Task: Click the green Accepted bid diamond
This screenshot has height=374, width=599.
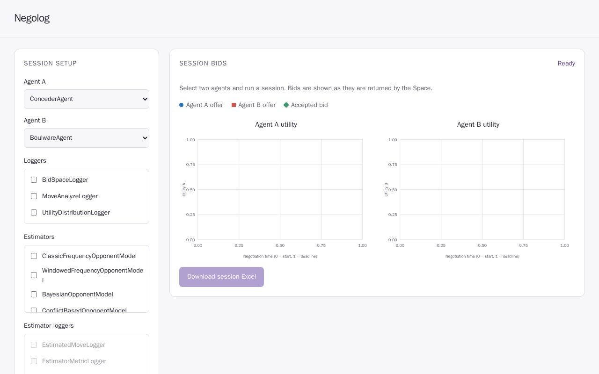Action: point(286,105)
